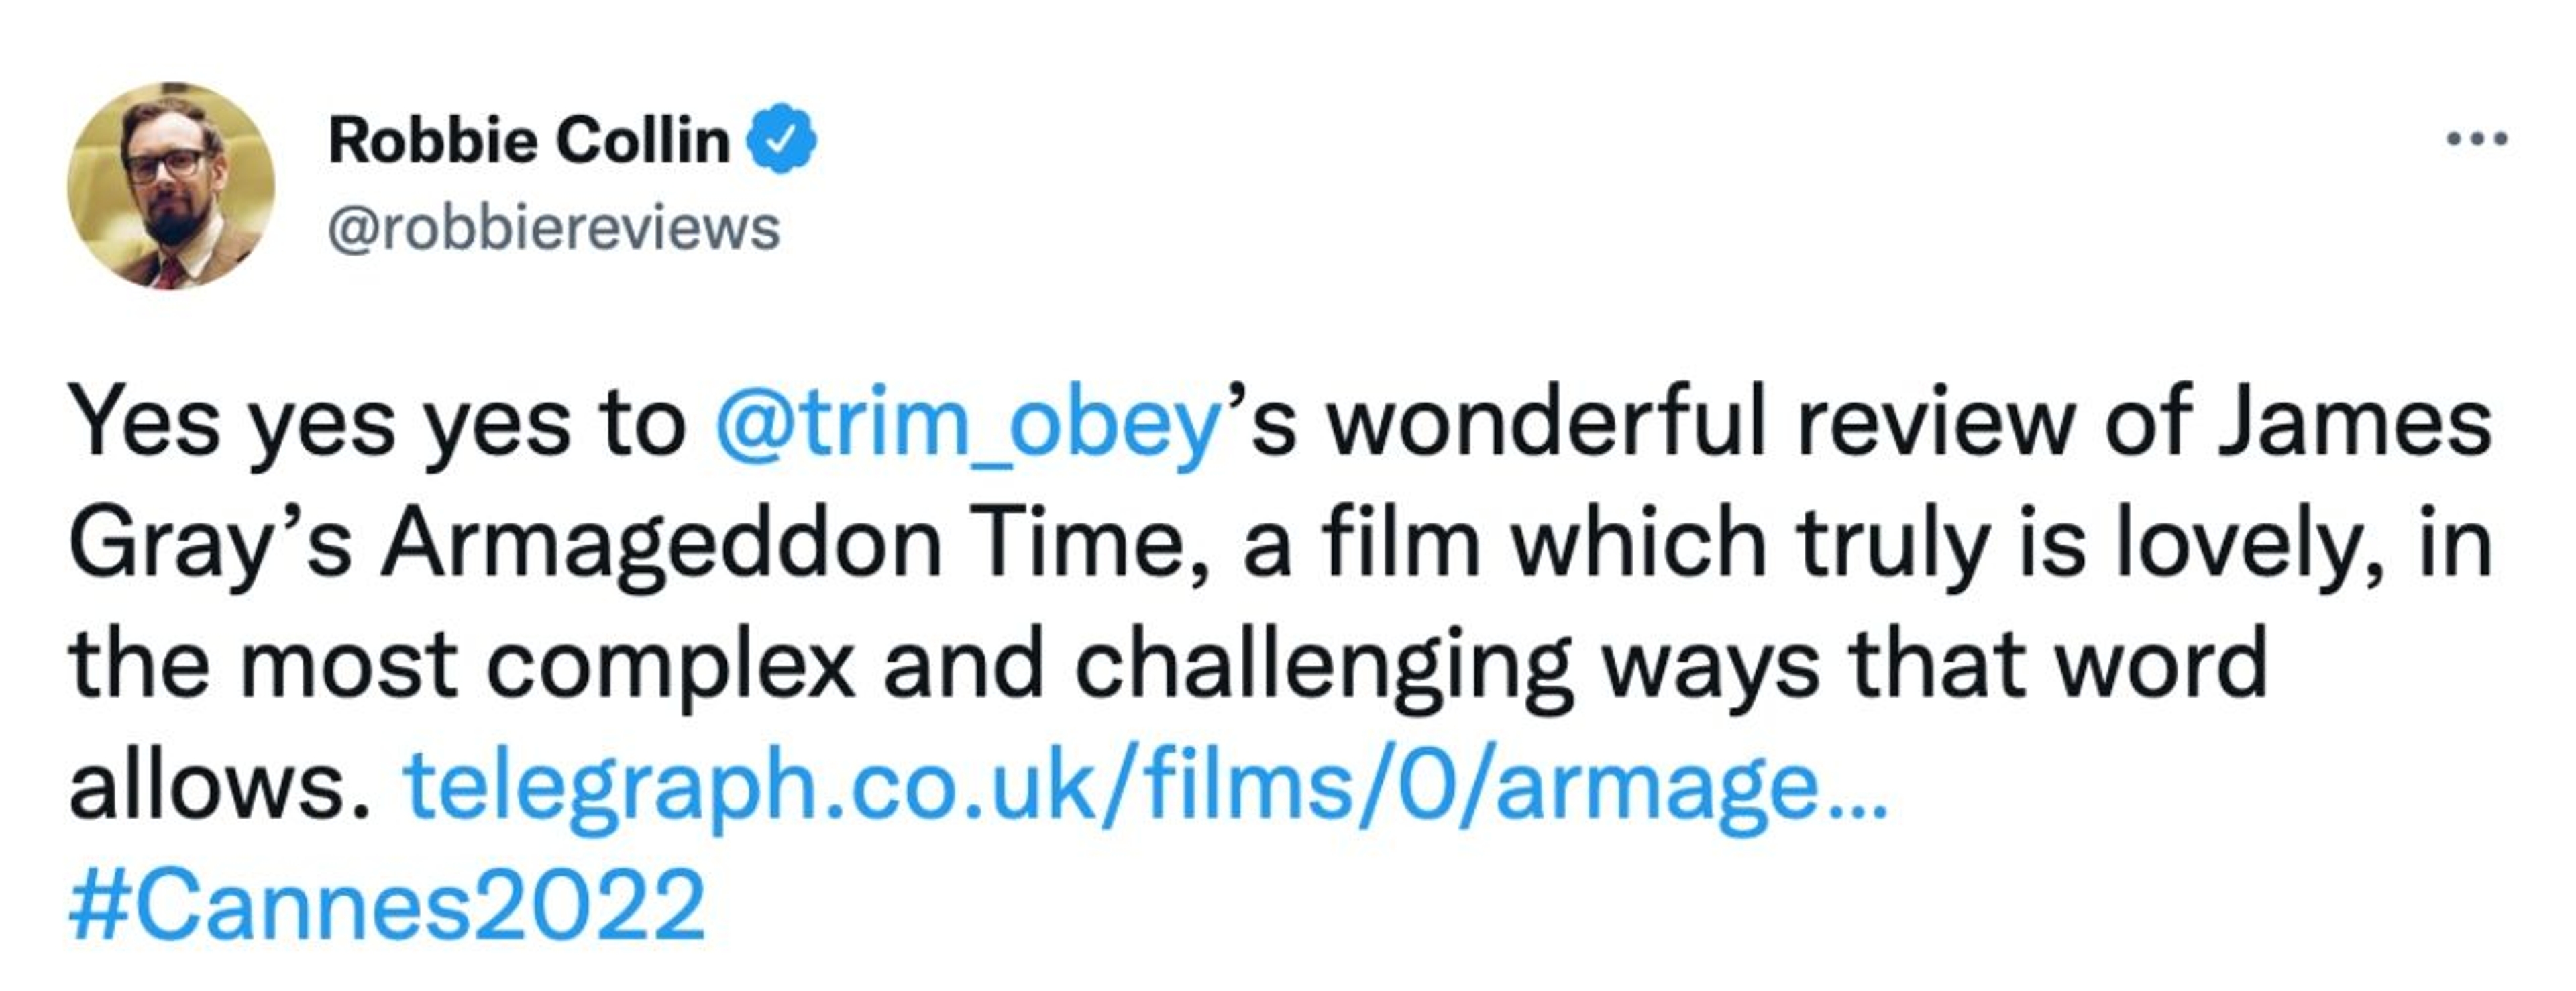The height and width of the screenshot is (991, 2576).
Task: Click the word "Gray's" in the tweet
Action: 210,545
